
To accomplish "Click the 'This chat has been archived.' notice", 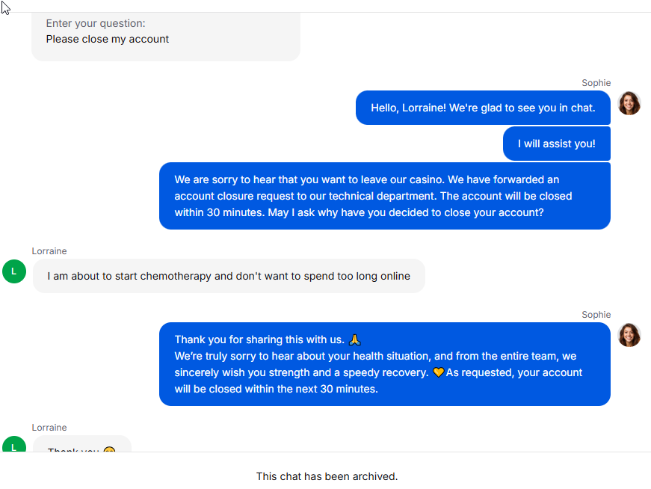I will [327, 476].
